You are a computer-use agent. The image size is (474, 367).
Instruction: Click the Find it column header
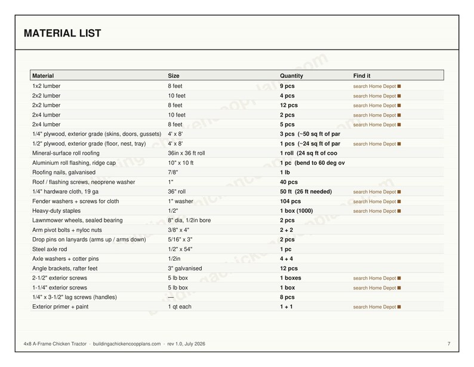point(362,76)
